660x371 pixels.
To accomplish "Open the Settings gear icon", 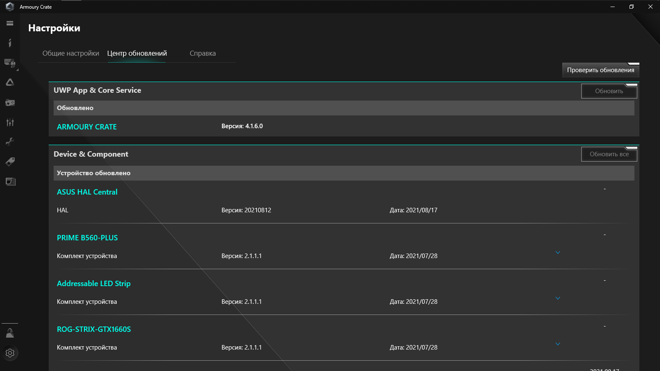I will 10,353.
